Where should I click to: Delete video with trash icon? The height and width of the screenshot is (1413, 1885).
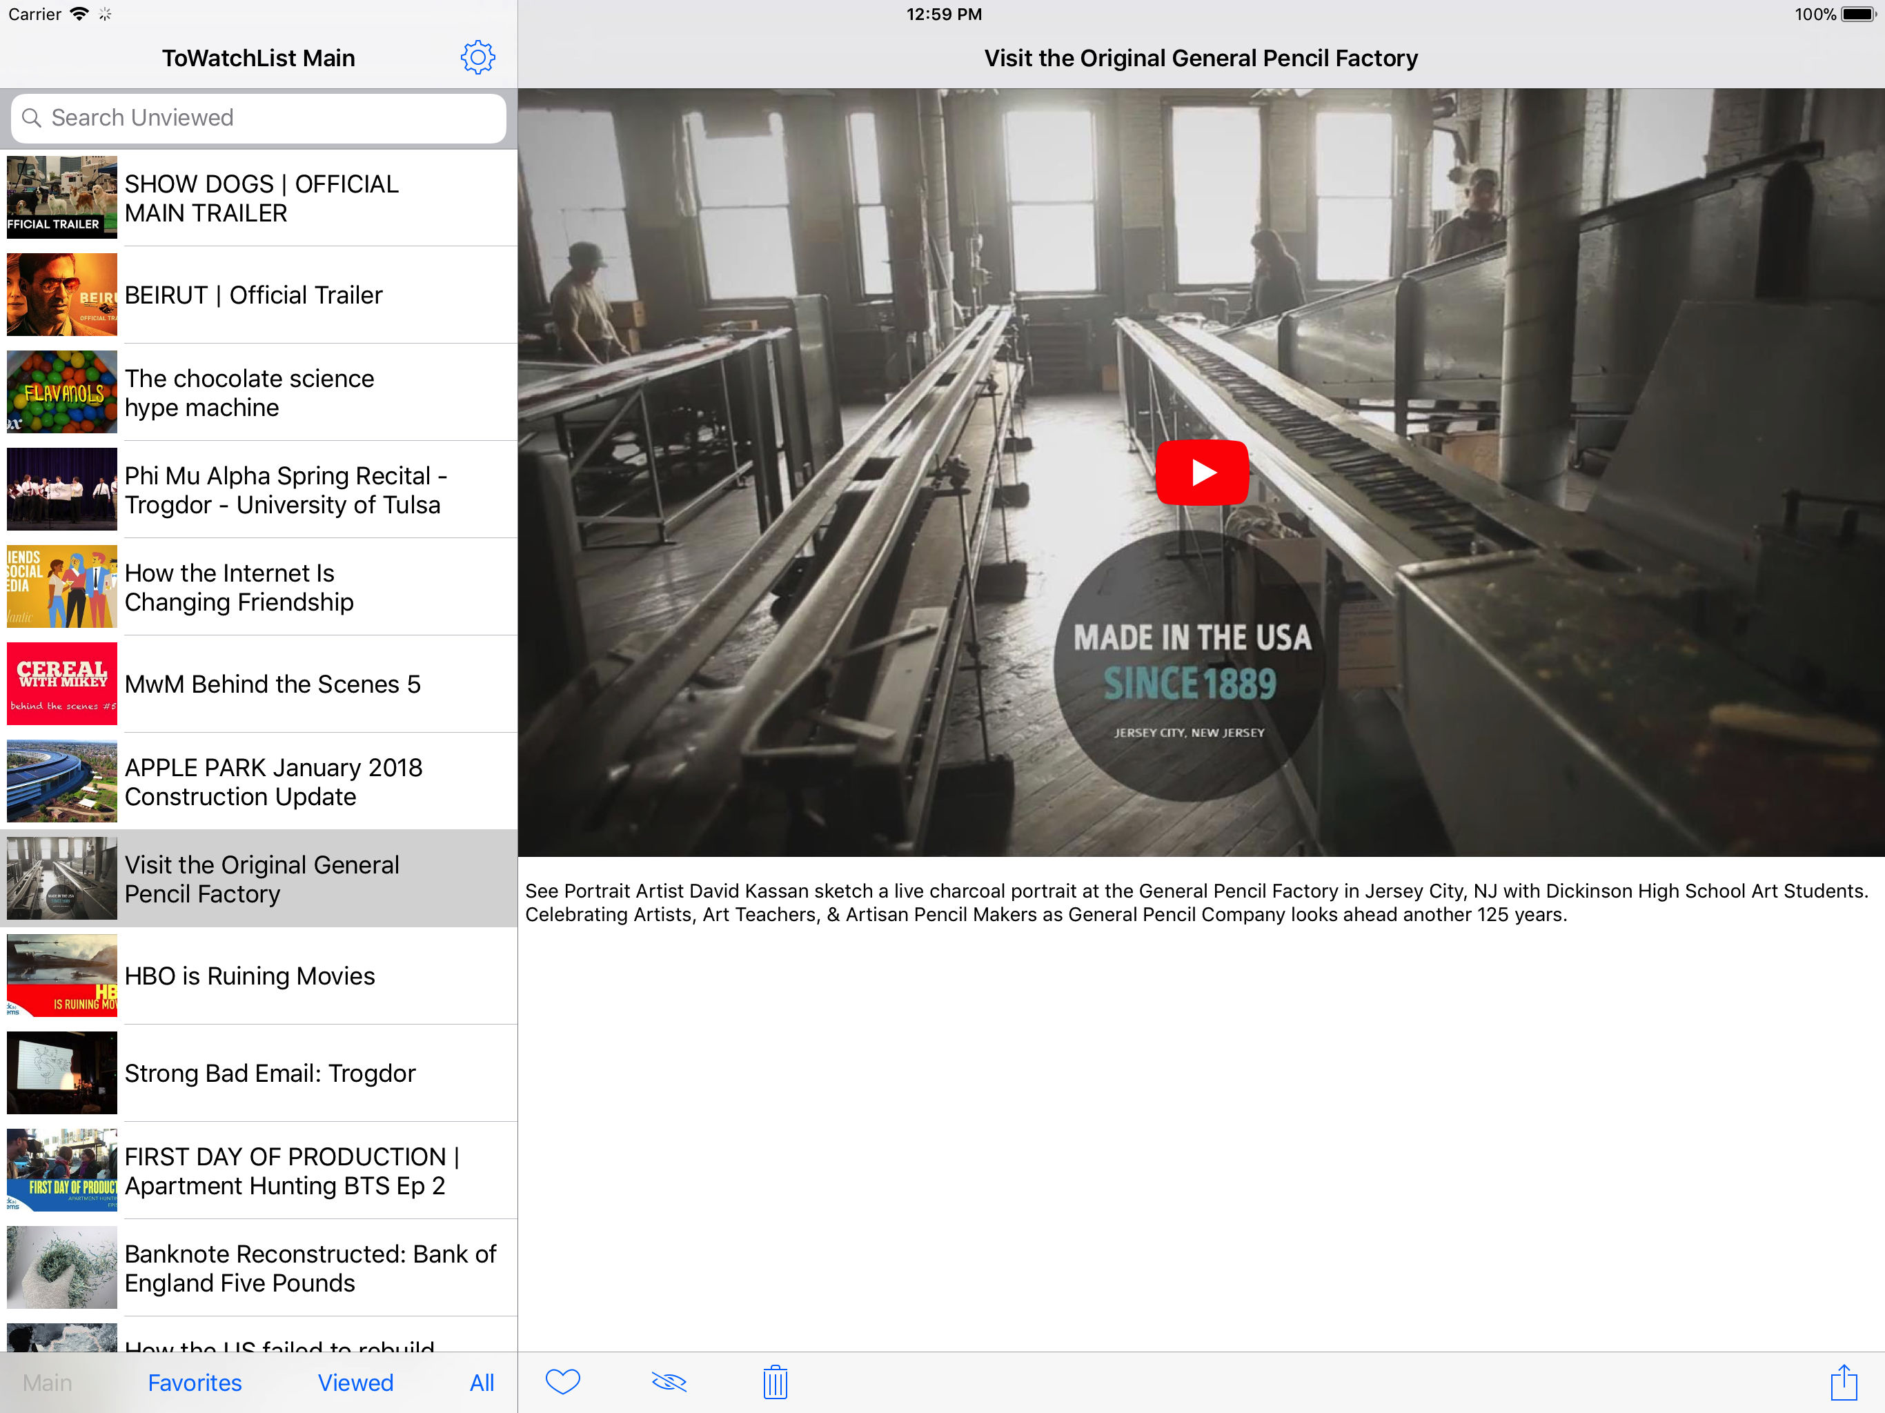point(775,1381)
